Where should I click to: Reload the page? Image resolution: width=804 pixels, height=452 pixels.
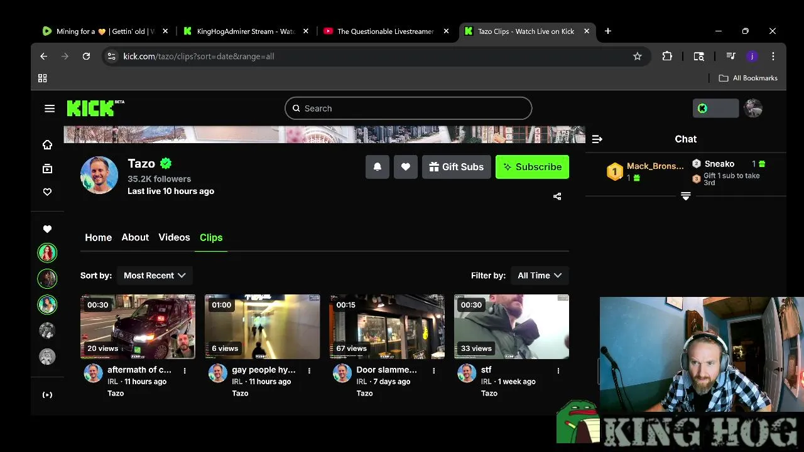(86, 56)
